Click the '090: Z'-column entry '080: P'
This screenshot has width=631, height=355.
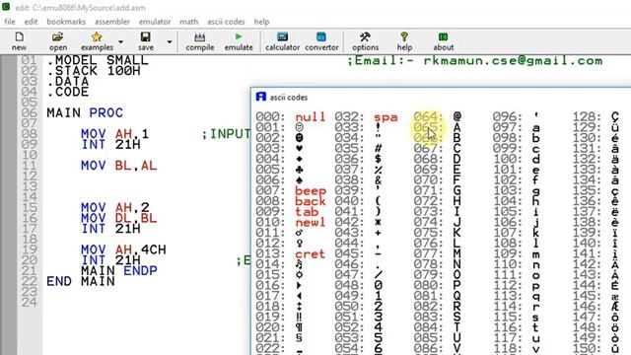click(x=438, y=285)
